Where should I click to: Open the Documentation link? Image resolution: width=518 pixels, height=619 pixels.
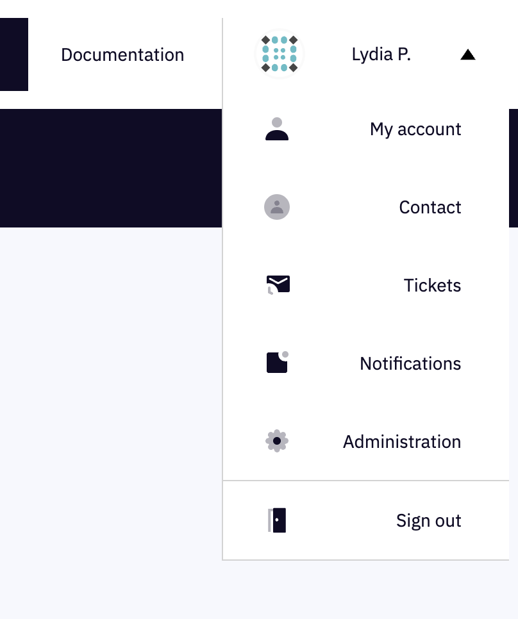click(122, 55)
